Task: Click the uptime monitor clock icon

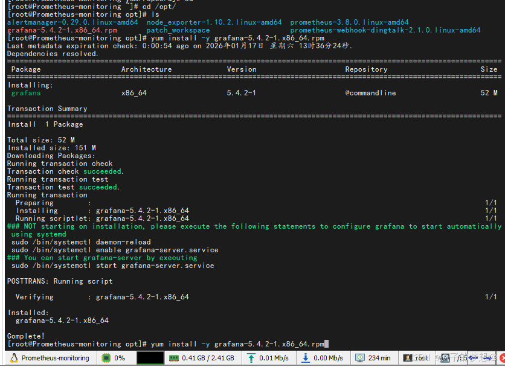Action: click(360, 358)
